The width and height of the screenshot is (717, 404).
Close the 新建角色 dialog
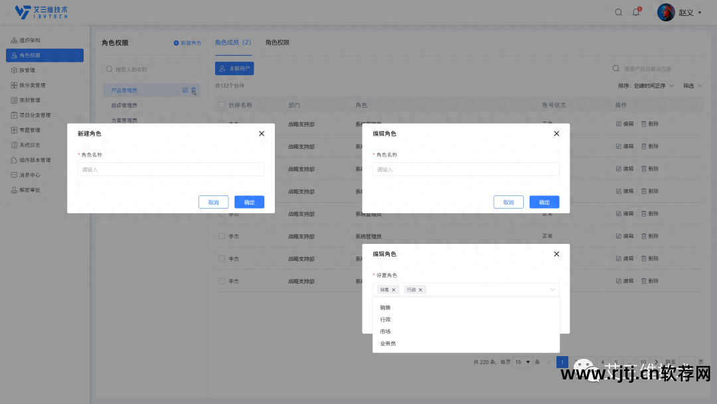262,134
